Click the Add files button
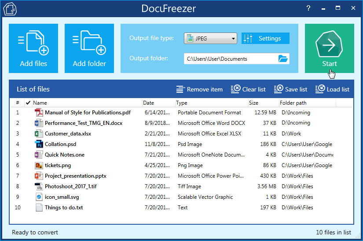Image resolution: width=363 pixels, height=241 pixels. pyautogui.click(x=33, y=48)
